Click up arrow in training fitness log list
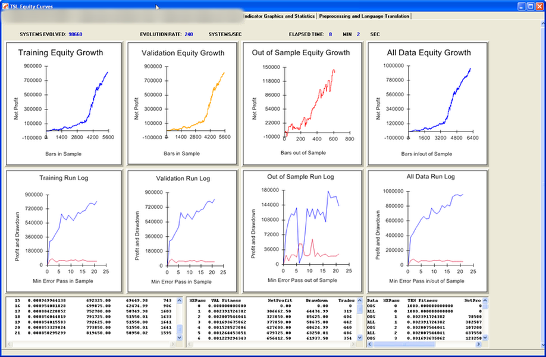The height and width of the screenshot is (357, 546). coord(180,301)
